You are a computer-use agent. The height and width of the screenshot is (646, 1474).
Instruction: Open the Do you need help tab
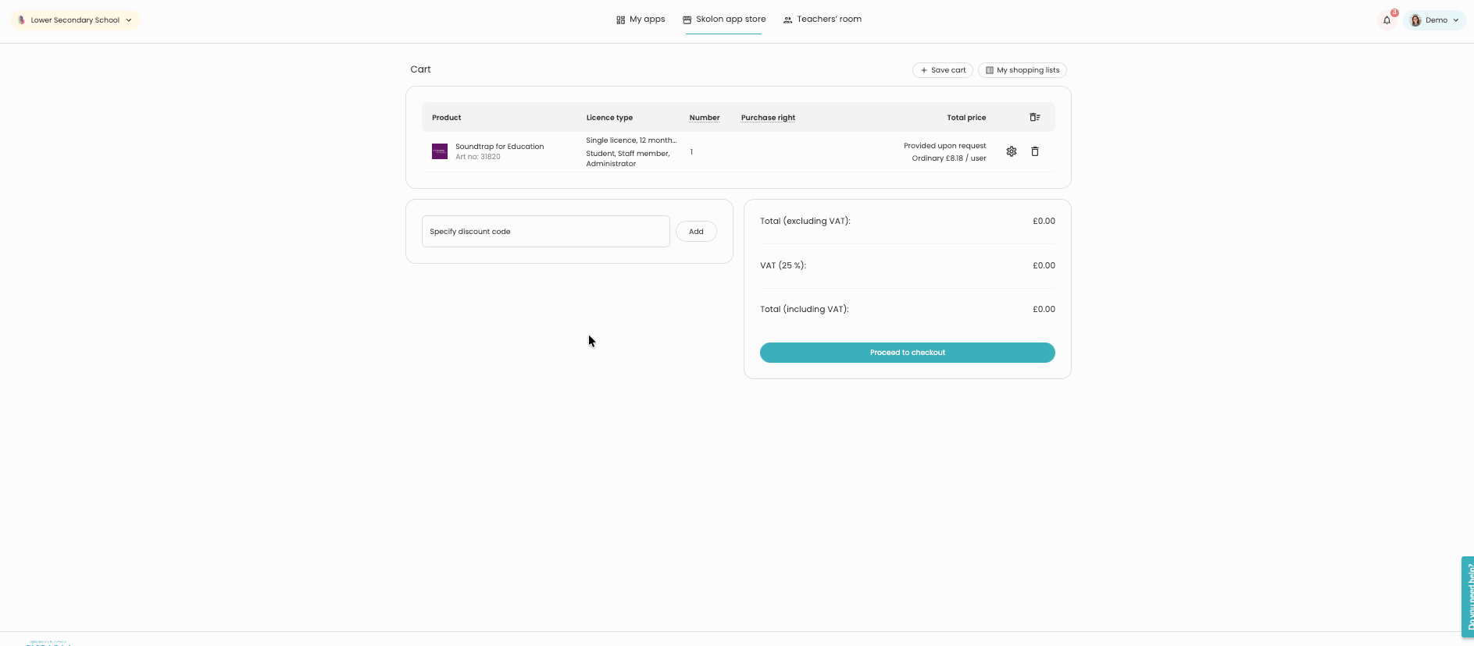pos(1468,597)
